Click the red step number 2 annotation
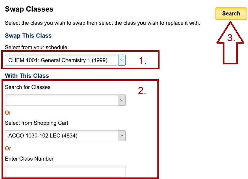248x179 pixels. coord(142,91)
